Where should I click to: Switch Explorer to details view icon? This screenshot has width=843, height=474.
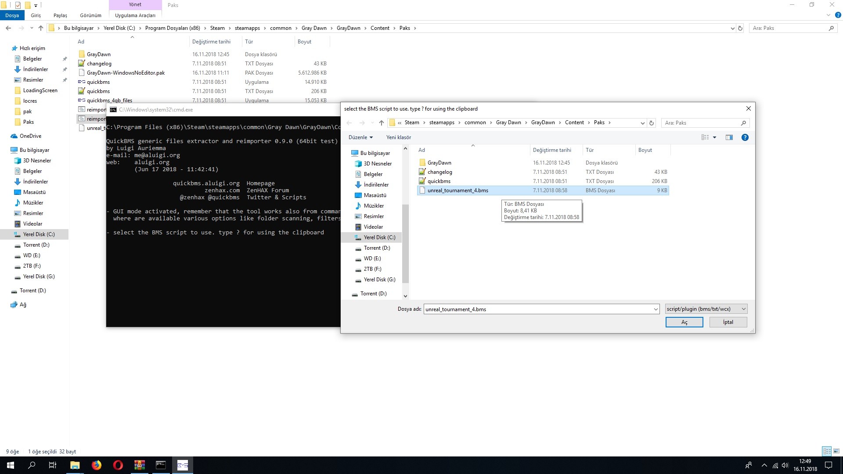coord(827,451)
